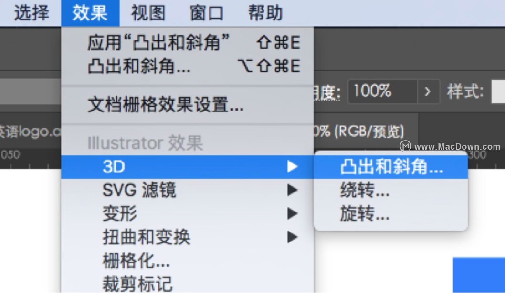Screen dimensions: 505x293
Task: Open the 视图 menu
Action: tap(148, 13)
